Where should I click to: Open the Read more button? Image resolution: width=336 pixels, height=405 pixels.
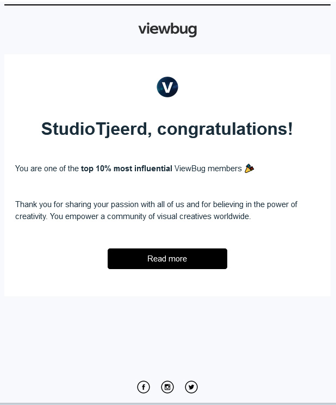point(167,259)
